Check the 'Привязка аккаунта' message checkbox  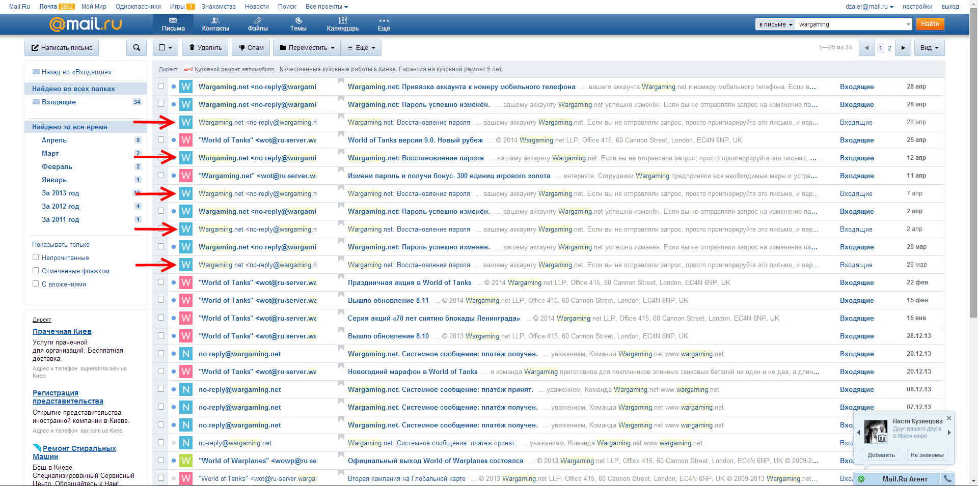(x=161, y=86)
